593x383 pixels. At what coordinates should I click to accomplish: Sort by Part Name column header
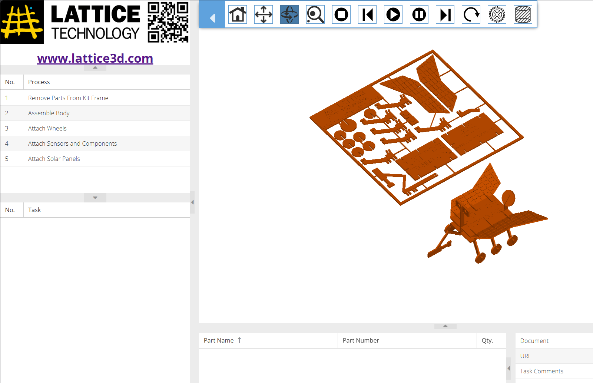pyautogui.click(x=219, y=340)
